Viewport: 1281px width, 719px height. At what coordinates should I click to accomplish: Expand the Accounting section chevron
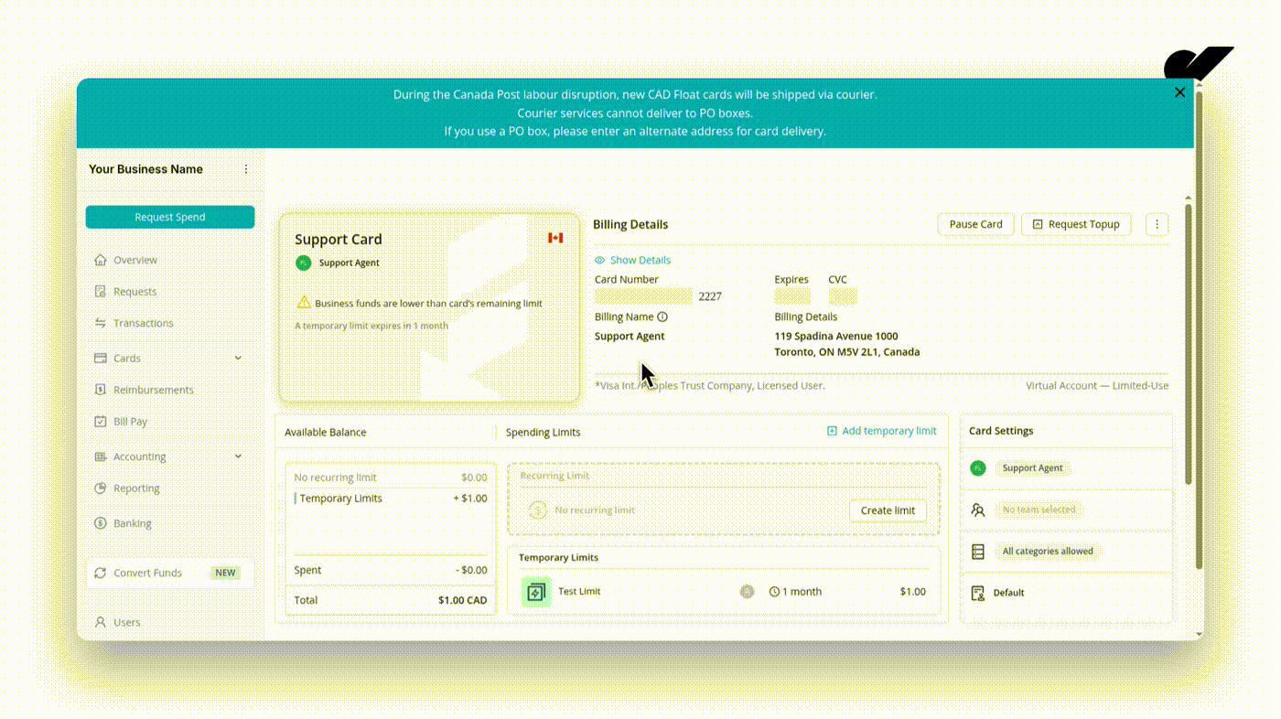(x=238, y=456)
